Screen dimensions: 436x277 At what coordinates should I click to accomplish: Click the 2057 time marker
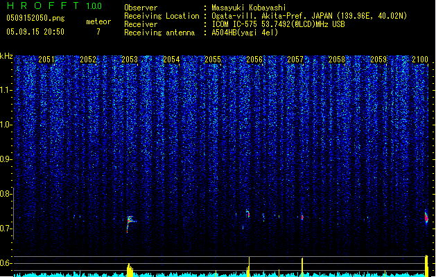click(x=295, y=60)
